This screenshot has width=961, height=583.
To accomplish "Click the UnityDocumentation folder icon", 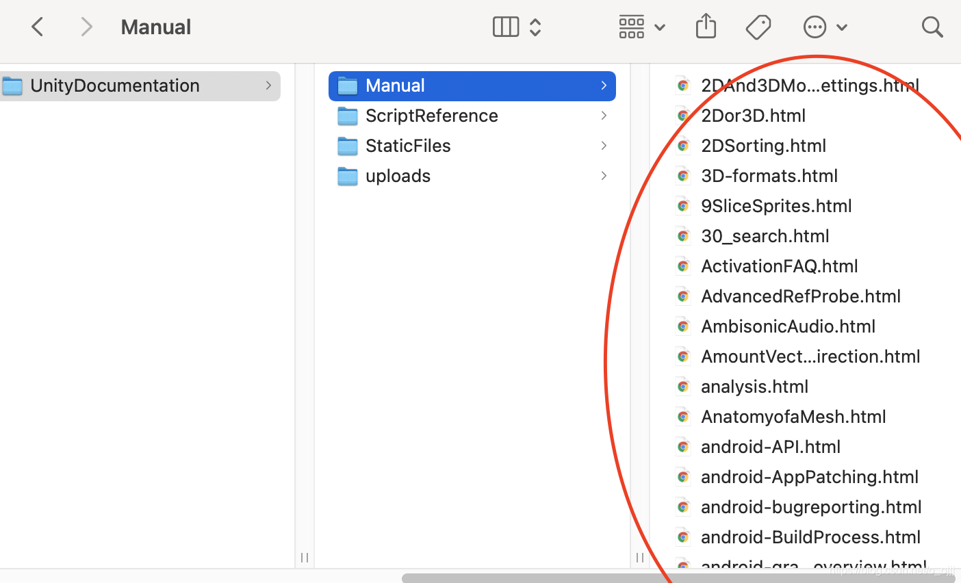I will 12,86.
